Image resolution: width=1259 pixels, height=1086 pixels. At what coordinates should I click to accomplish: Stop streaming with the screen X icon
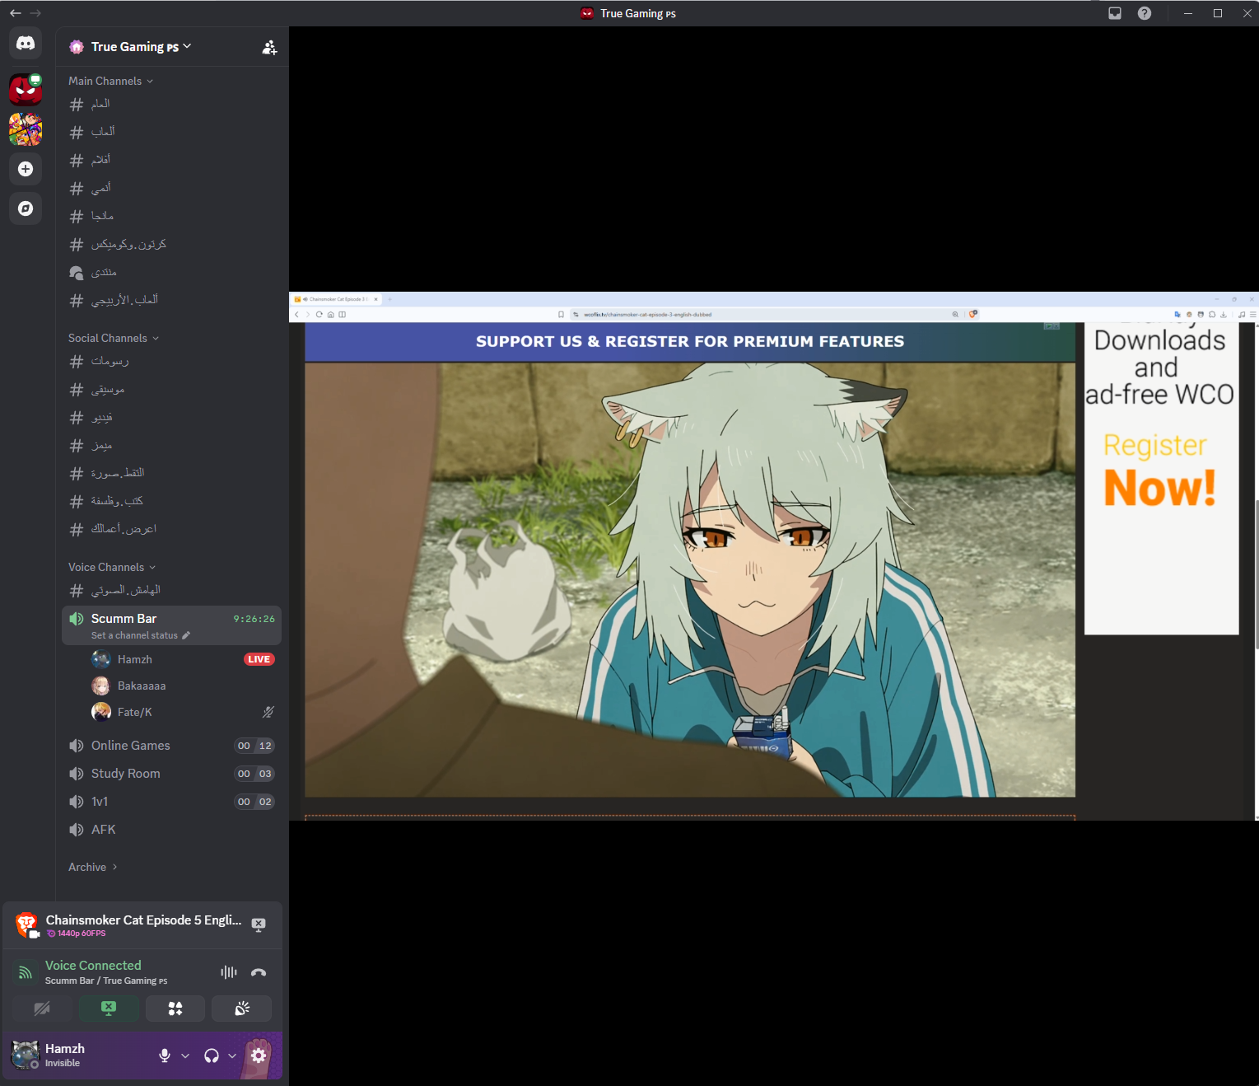(x=259, y=925)
